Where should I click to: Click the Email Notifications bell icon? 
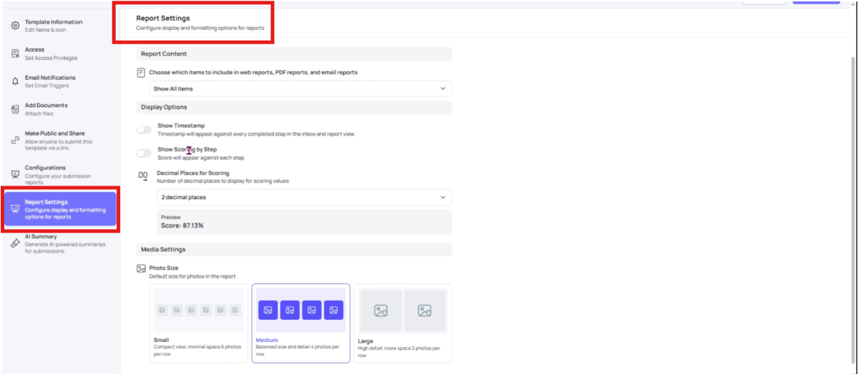15,81
